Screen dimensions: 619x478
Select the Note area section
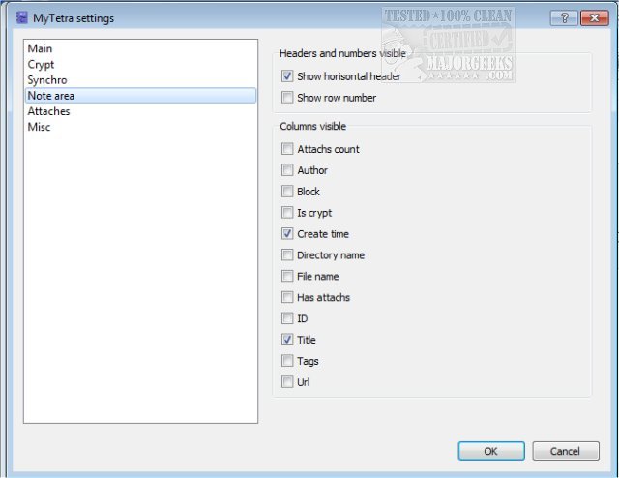[140, 96]
